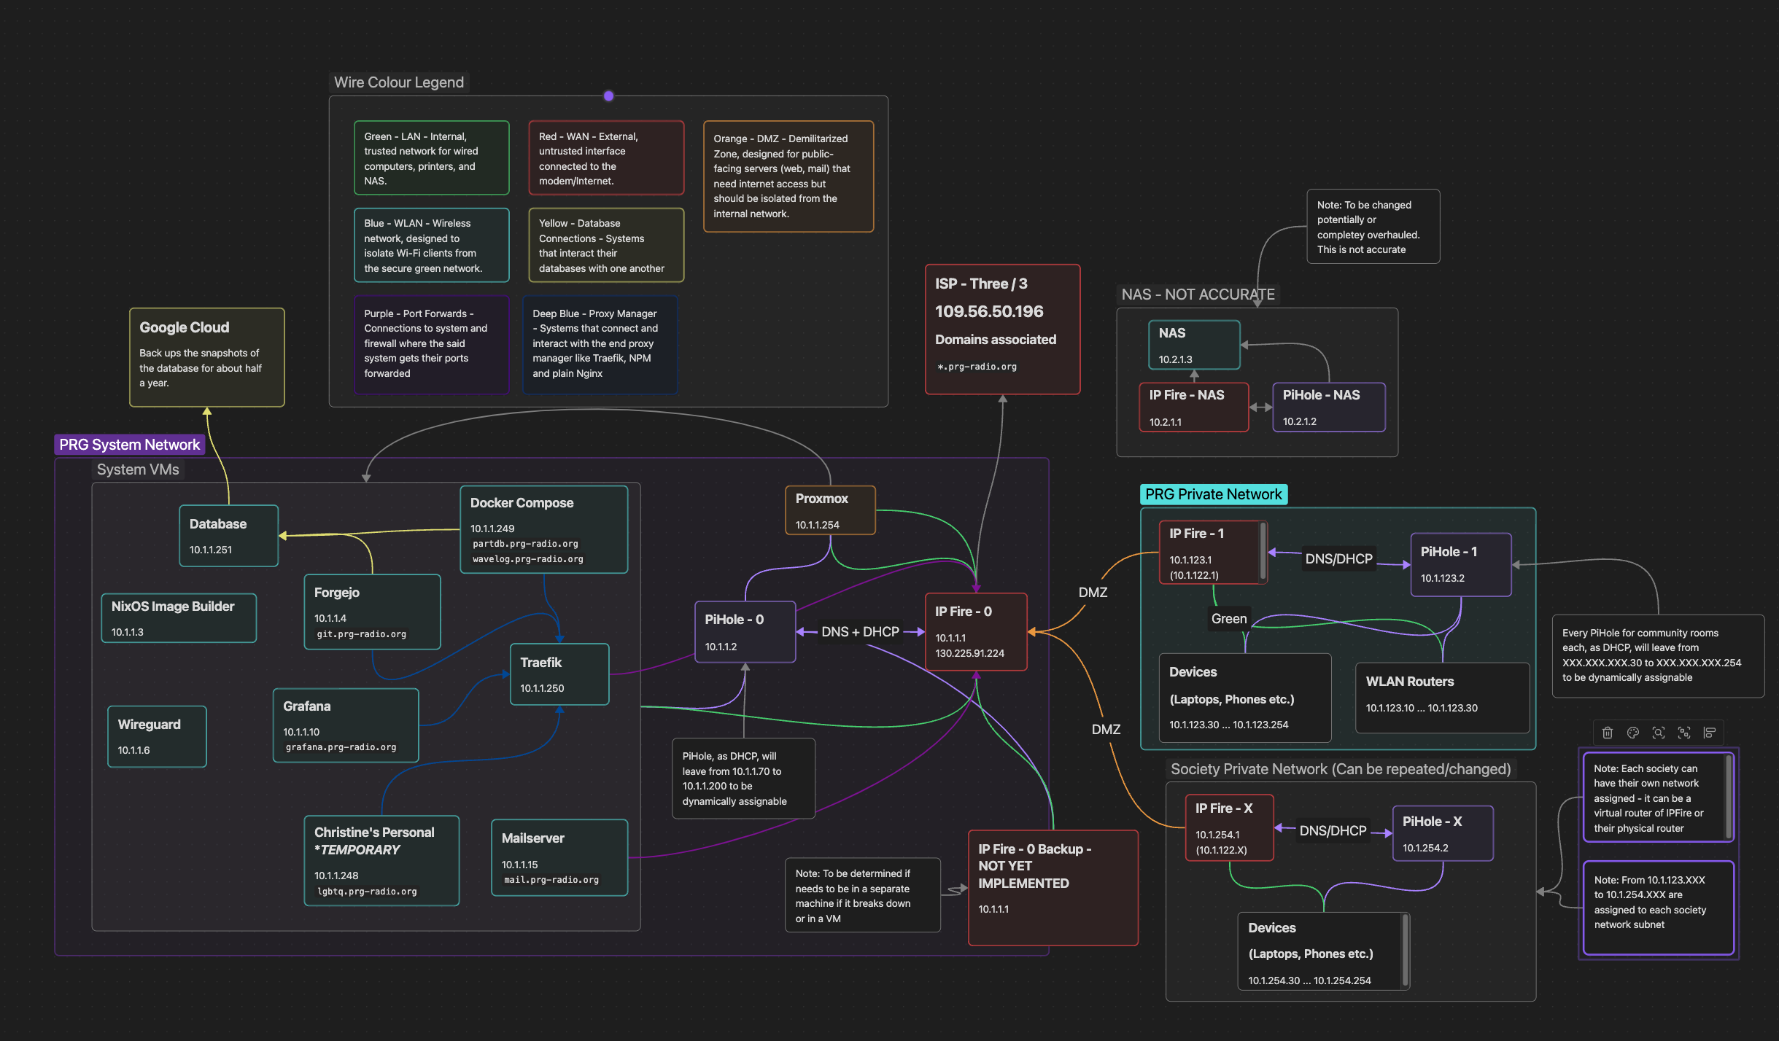The width and height of the screenshot is (1779, 1041).
Task: Select the 'WLAN Routers' card
Action: 1442,698
